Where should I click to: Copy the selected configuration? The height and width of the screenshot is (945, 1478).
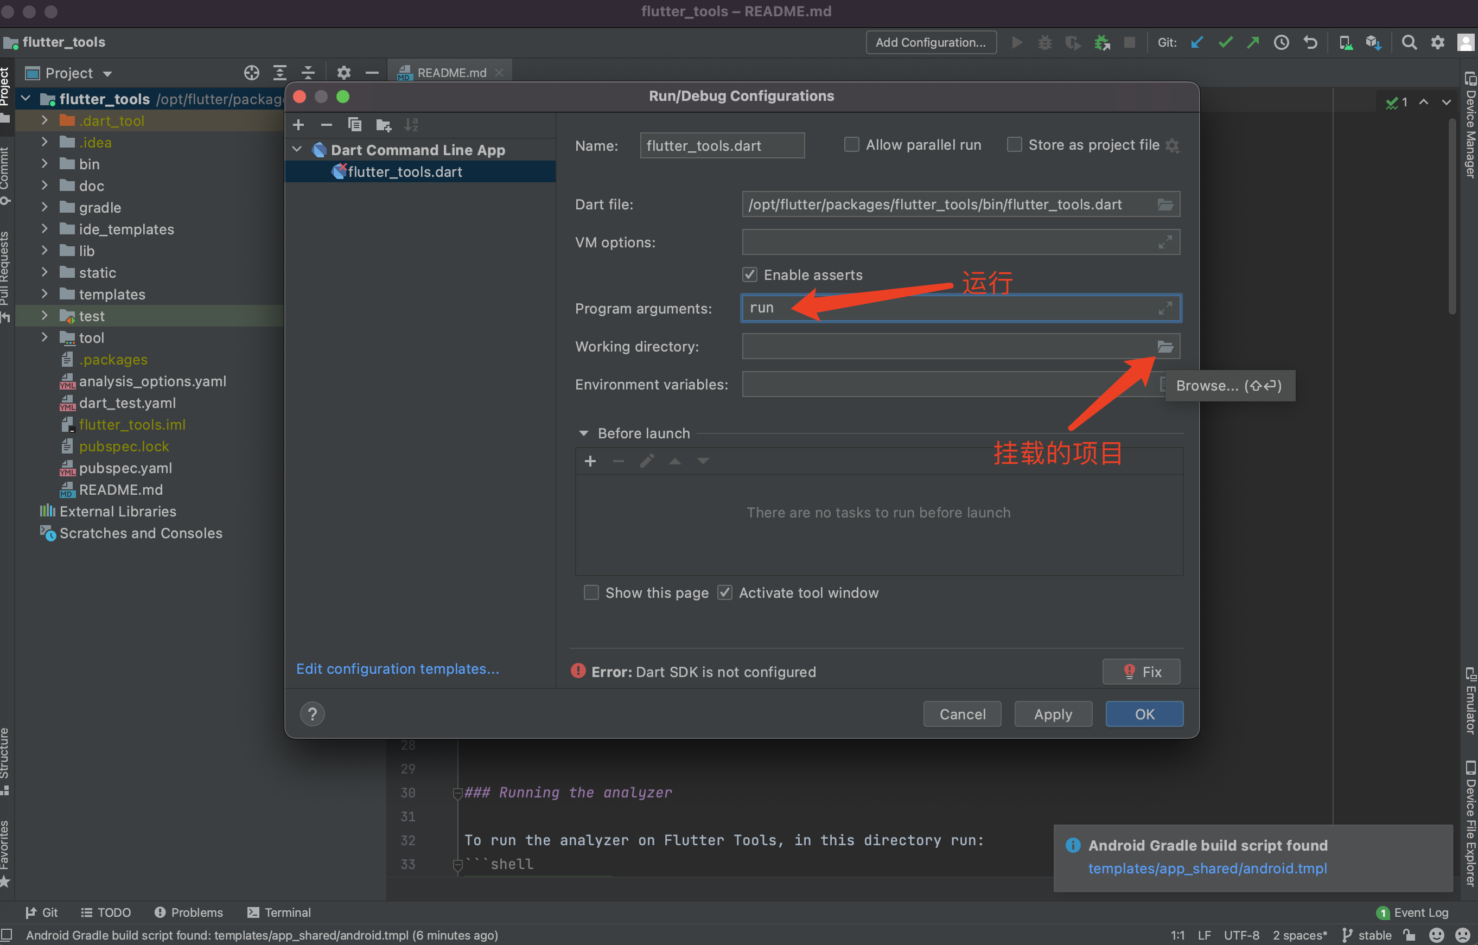(x=355, y=125)
